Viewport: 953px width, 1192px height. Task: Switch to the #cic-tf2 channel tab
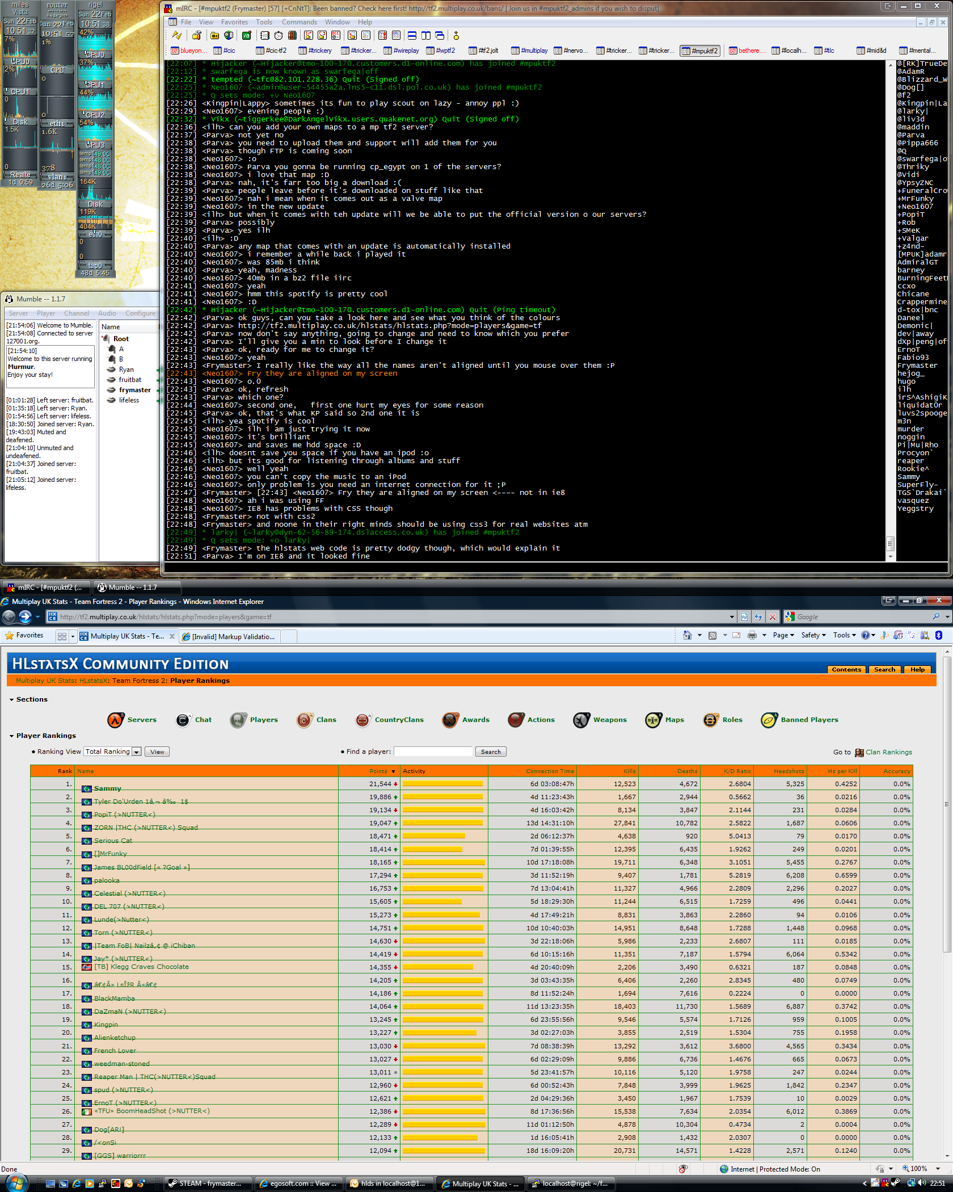click(x=272, y=51)
